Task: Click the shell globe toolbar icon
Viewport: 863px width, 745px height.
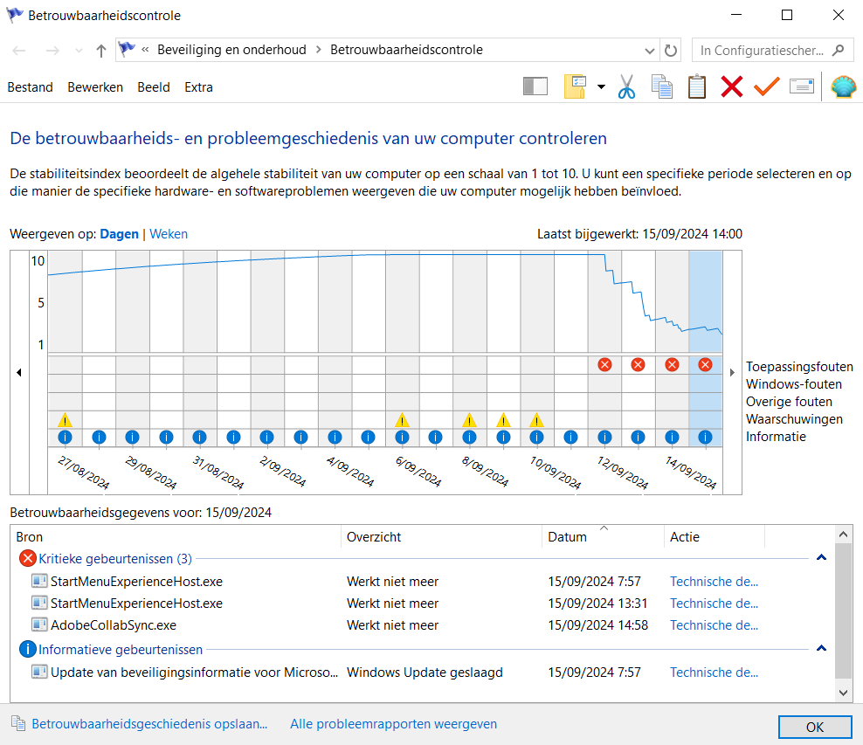Action: pos(843,87)
